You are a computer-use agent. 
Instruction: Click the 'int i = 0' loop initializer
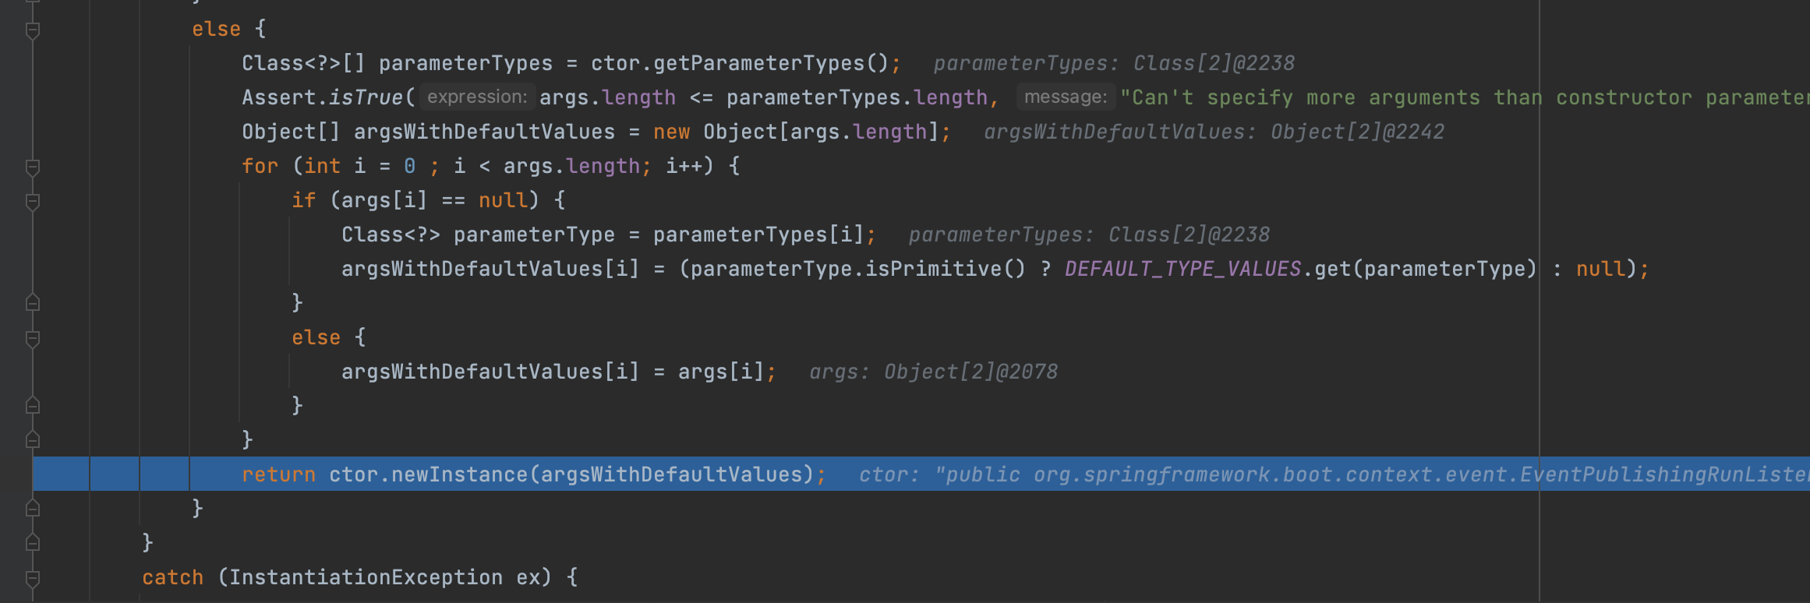[359, 166]
